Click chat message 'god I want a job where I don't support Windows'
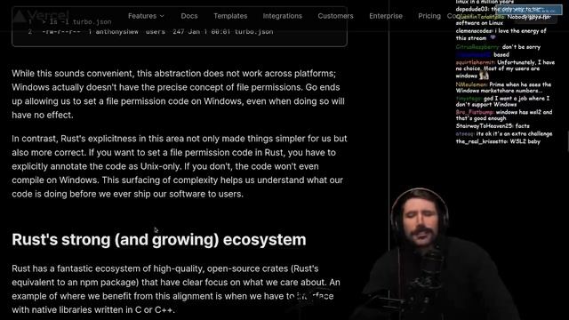Image resolution: width=569 pixels, height=320 pixels. 502,101
